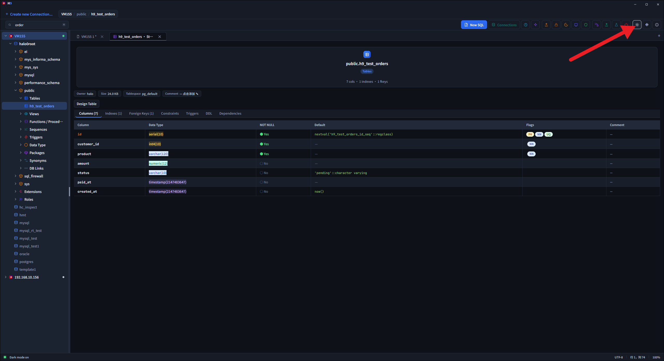This screenshot has height=361, width=664.
Task: Select the h9_test_orders table in tree
Action: click(x=34, y=106)
